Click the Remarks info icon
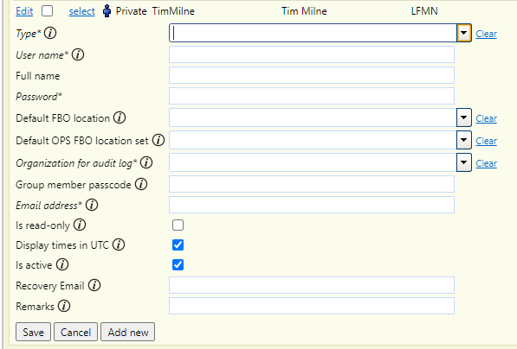The width and height of the screenshot is (517, 349). pyautogui.click(x=64, y=306)
